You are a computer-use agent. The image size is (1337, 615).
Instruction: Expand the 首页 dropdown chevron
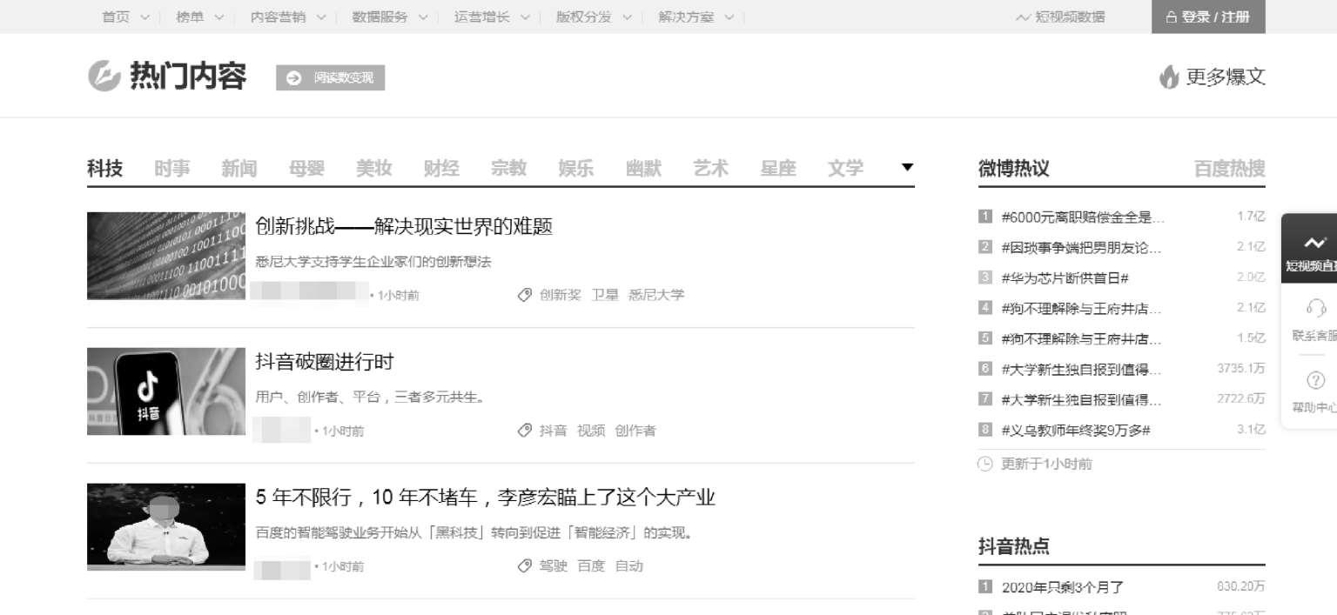click(x=144, y=17)
